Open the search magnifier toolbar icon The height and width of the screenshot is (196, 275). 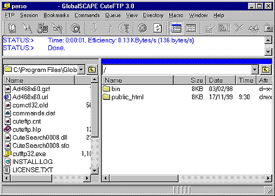click(76, 28)
